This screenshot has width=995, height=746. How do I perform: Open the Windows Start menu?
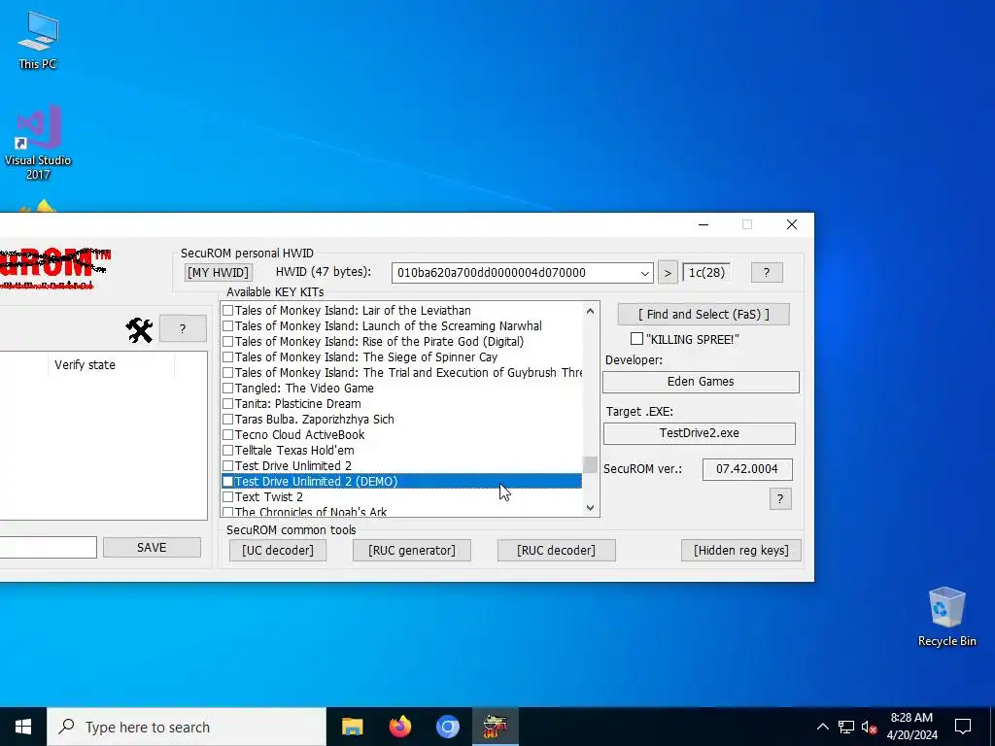pyautogui.click(x=23, y=727)
